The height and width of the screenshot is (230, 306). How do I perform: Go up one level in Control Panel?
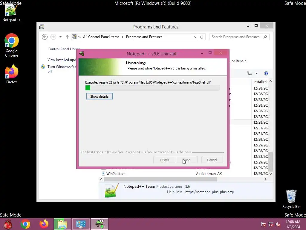point(67,37)
